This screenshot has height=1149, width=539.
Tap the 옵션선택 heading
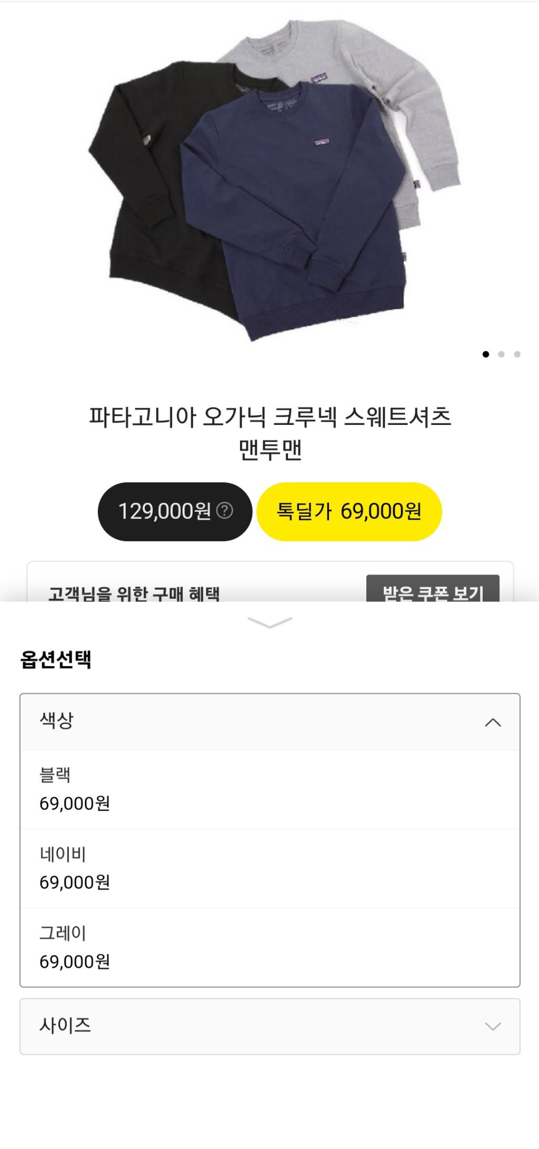[x=56, y=659]
